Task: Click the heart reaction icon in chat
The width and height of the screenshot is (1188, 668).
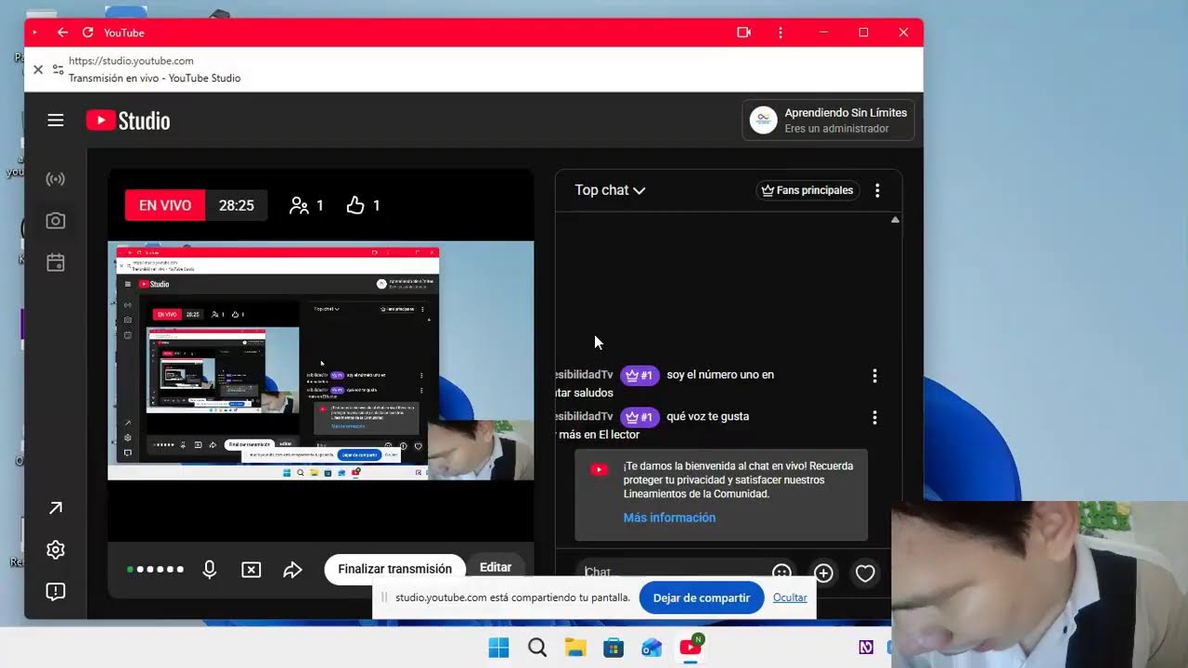Action: coord(865,573)
